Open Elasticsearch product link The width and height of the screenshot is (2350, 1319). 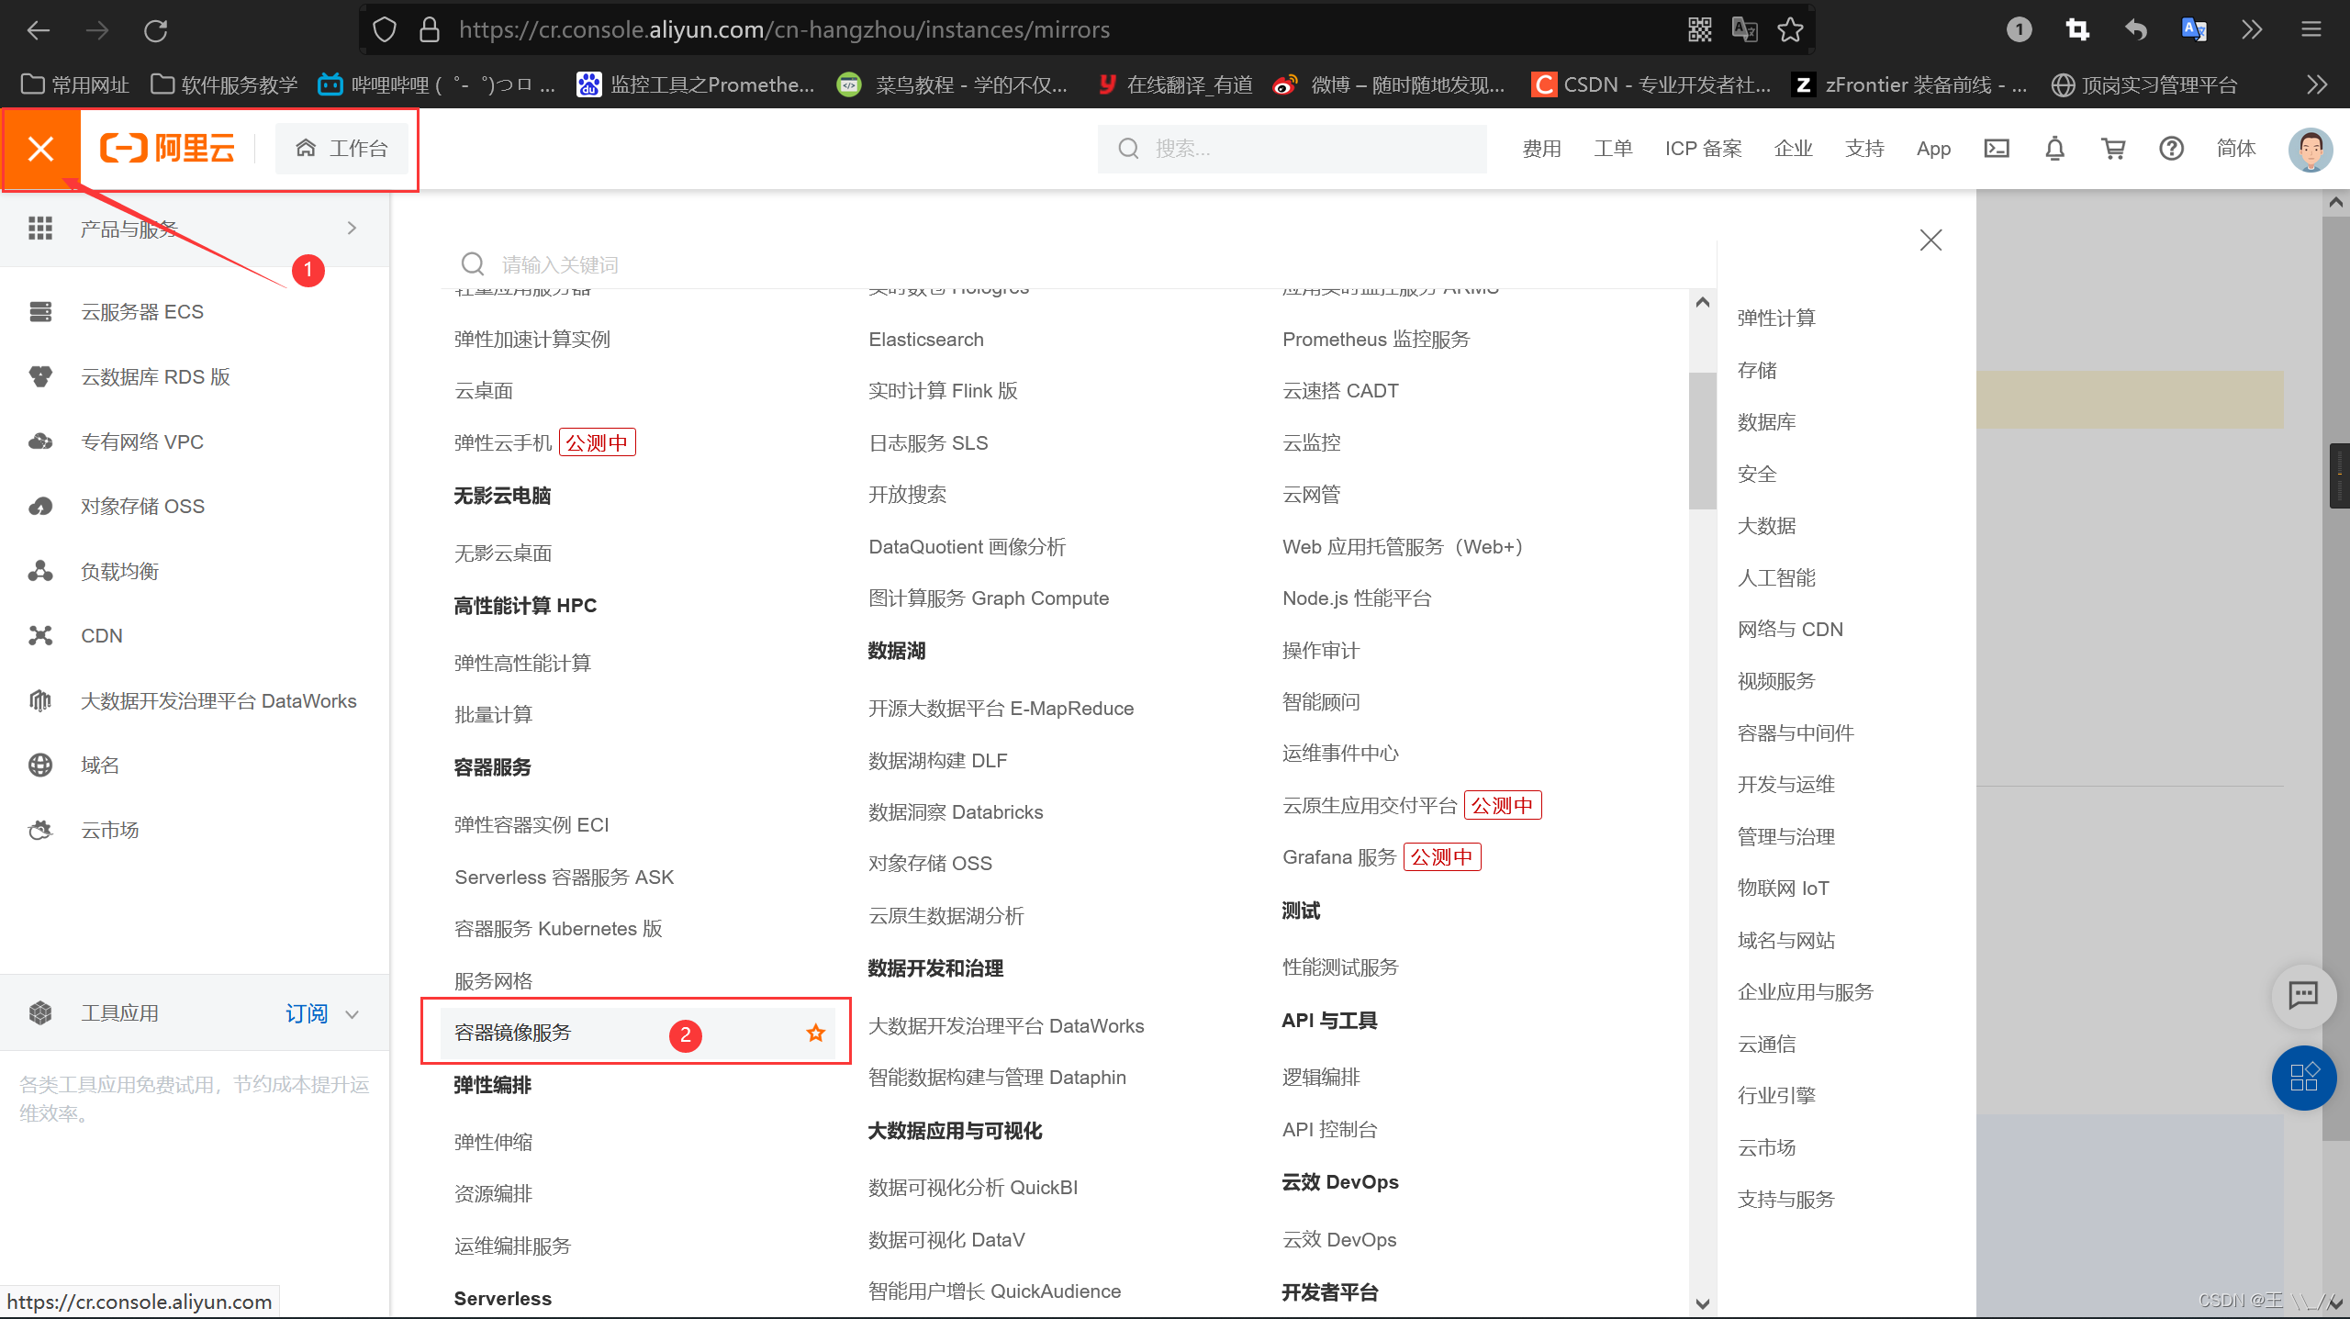click(926, 340)
